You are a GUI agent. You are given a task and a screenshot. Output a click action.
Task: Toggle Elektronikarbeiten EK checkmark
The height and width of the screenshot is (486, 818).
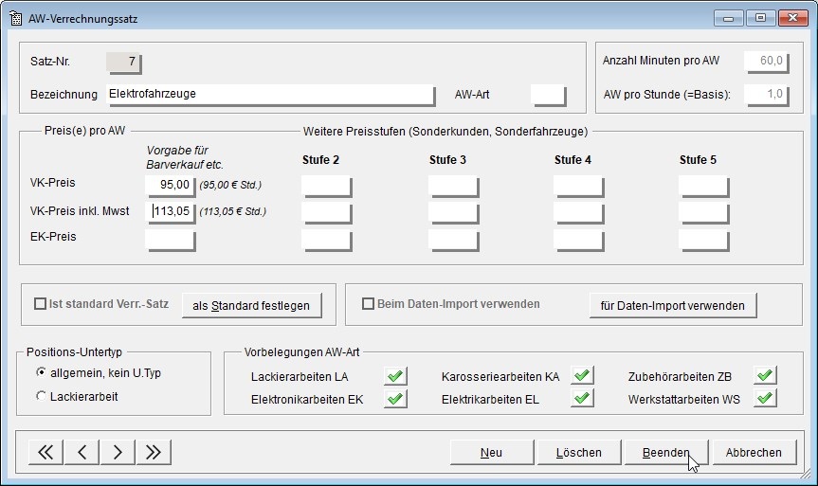(395, 399)
